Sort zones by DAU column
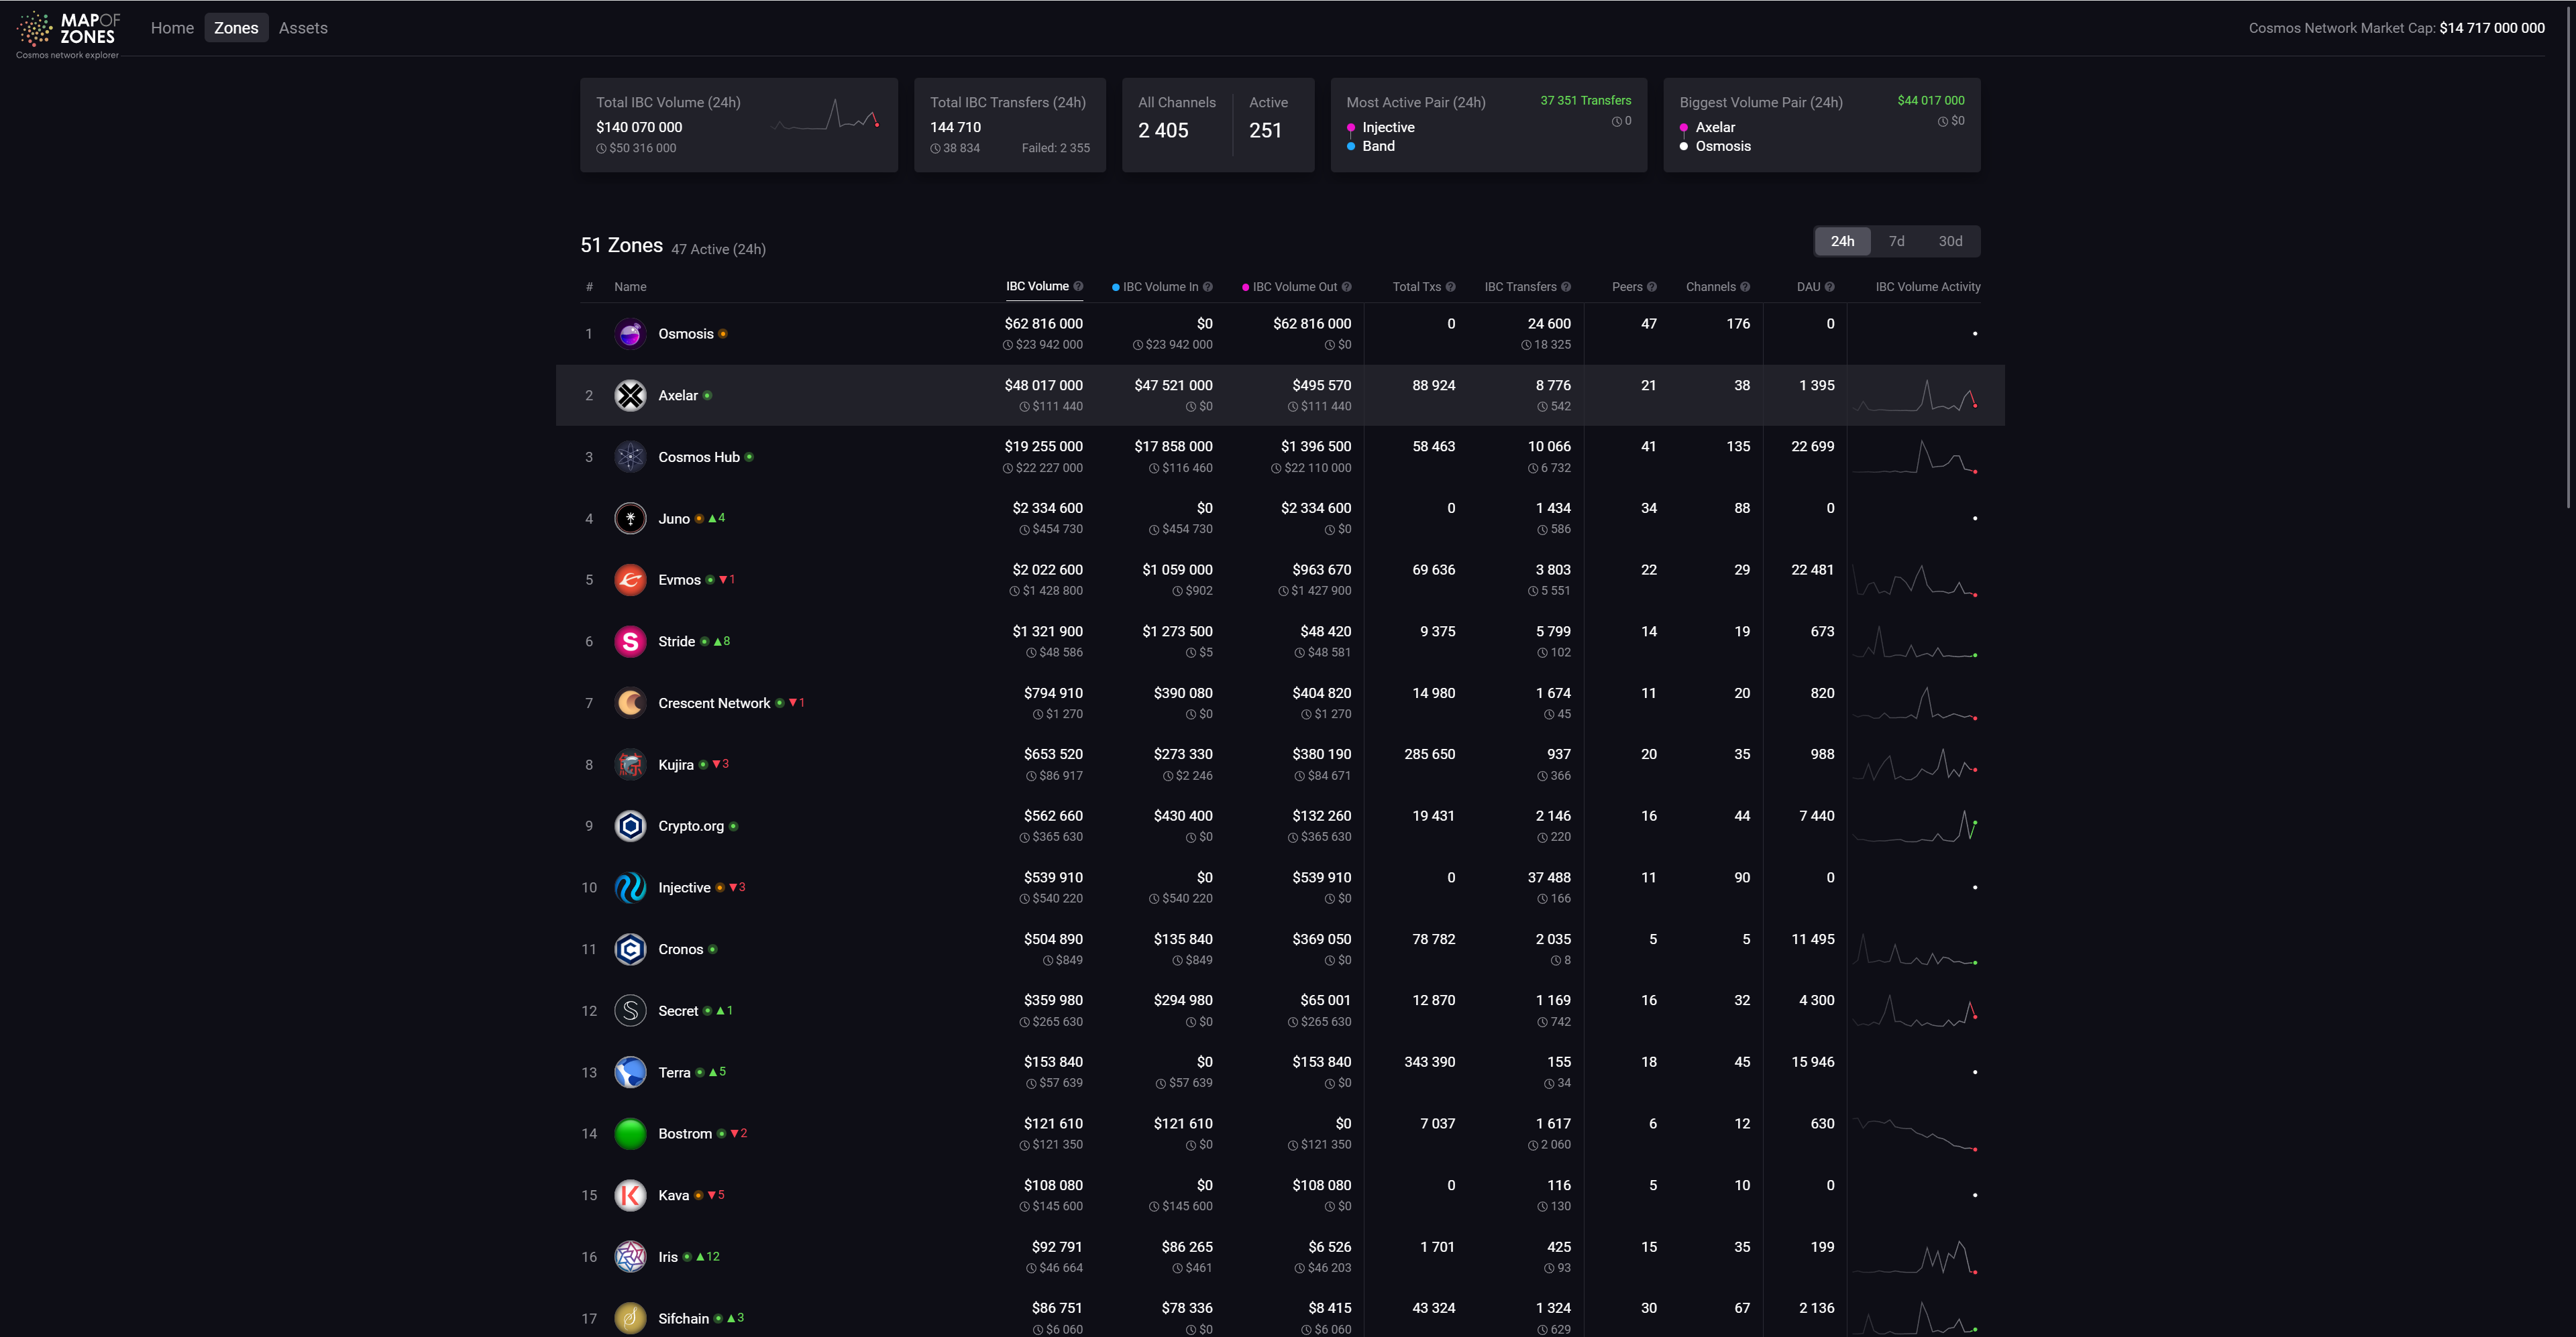The height and width of the screenshot is (1337, 2576). [1808, 287]
